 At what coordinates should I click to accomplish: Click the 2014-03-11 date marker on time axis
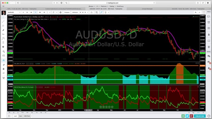click(89, 110)
